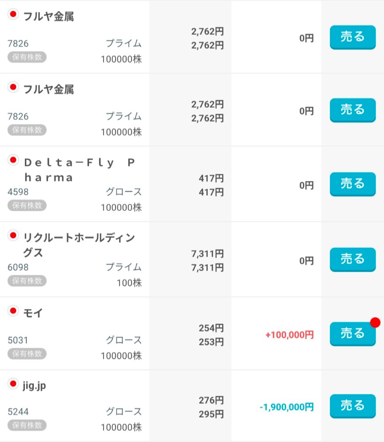Click the 保有株数 badge under code 5244
384x442 pixels.
pyautogui.click(x=27, y=425)
